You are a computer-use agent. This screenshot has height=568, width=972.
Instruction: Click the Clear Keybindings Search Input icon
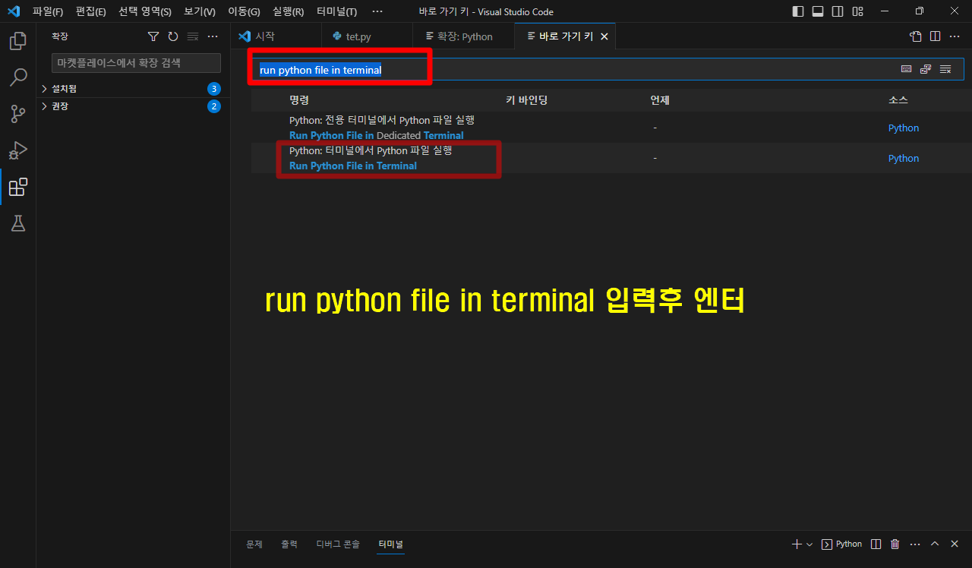[945, 68]
